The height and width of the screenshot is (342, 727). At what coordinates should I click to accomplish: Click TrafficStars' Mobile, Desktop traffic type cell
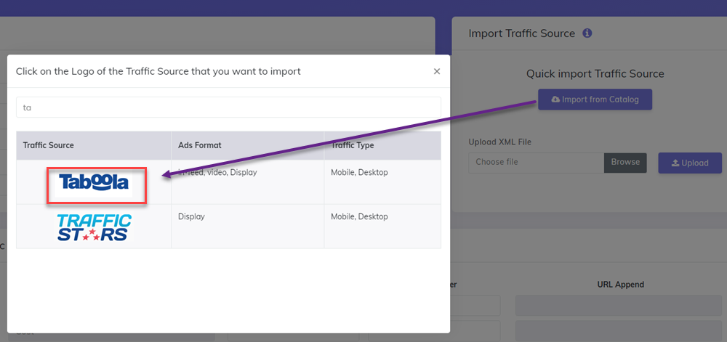[360, 216]
